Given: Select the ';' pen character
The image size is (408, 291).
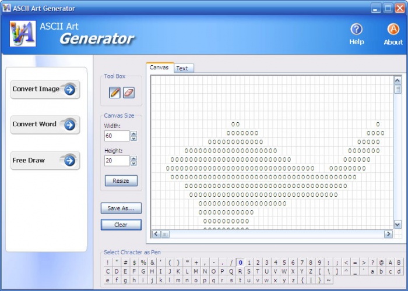Looking at the screenshot, I should click(x=337, y=262).
